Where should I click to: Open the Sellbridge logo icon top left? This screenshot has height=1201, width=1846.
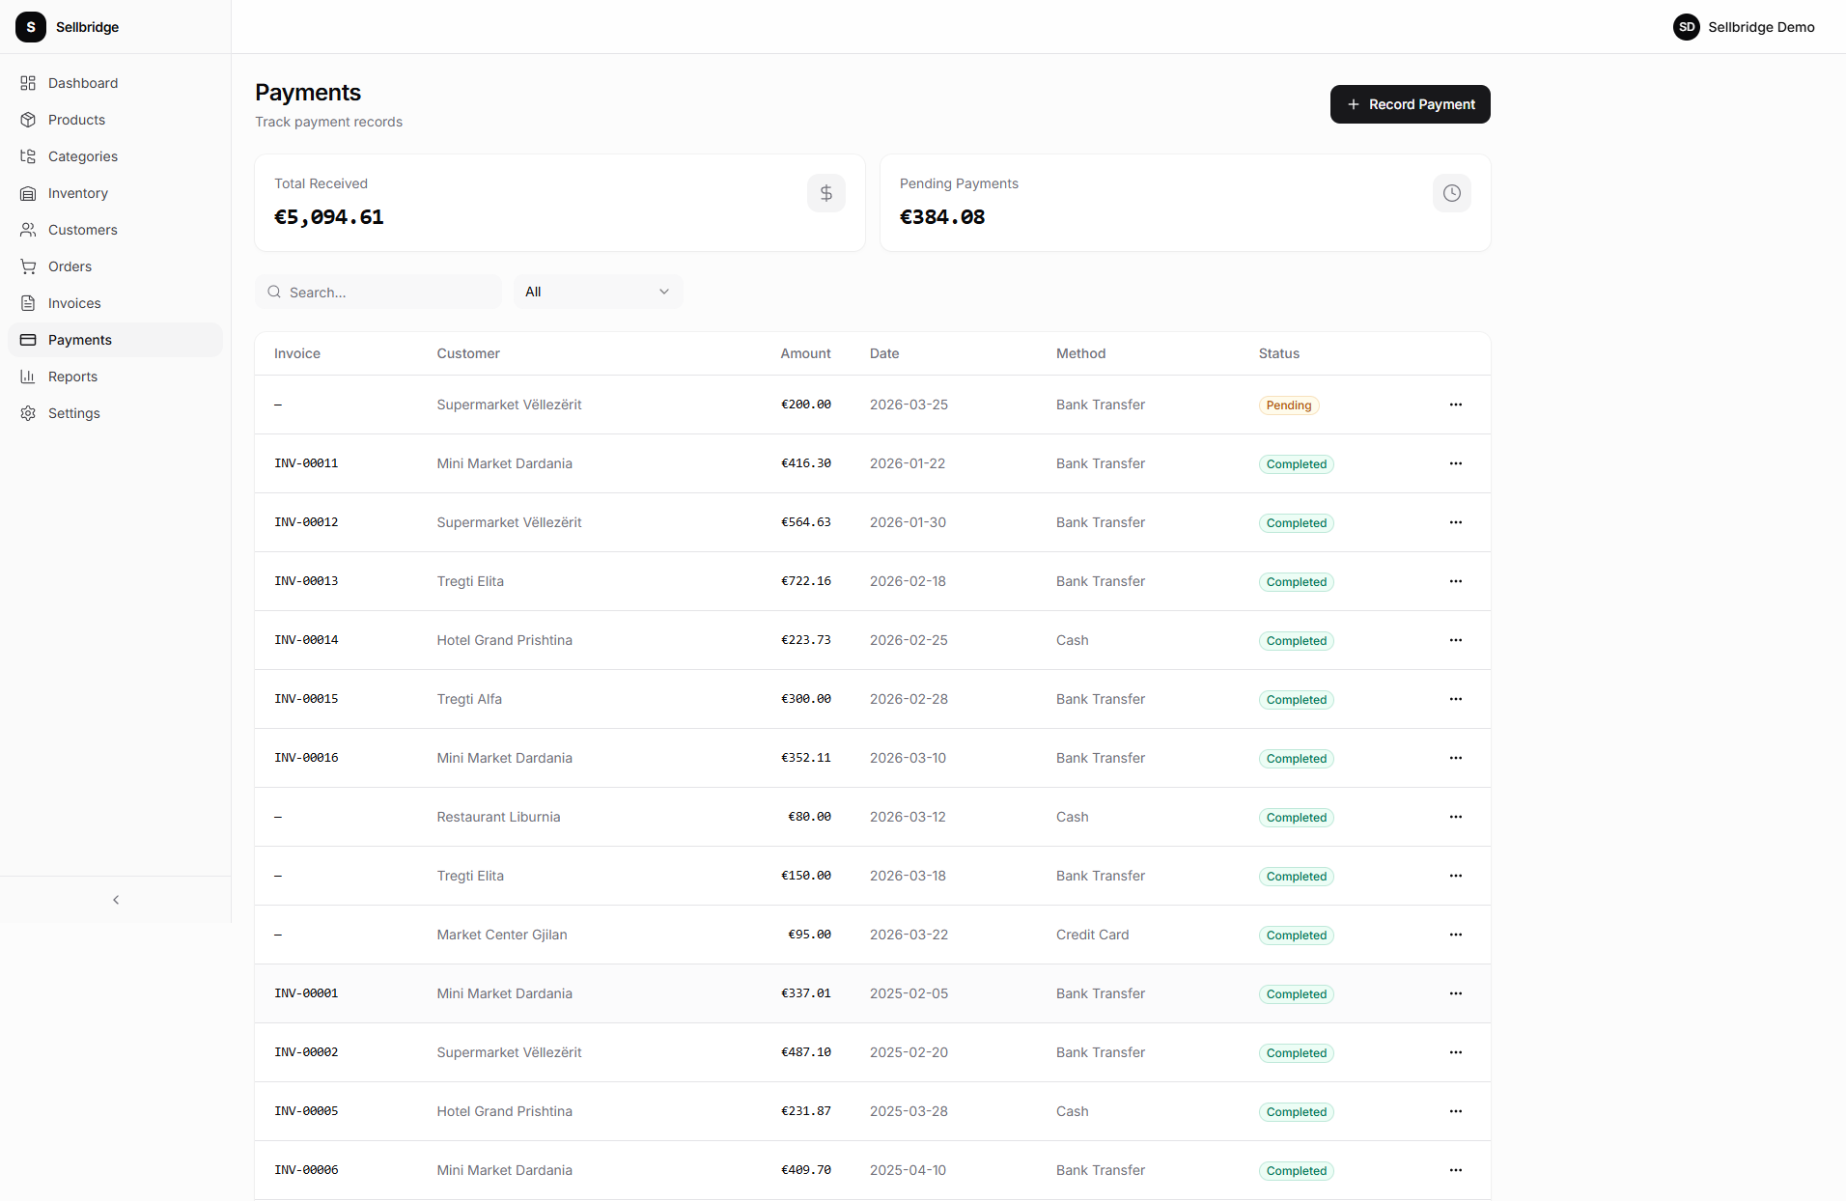pos(31,27)
